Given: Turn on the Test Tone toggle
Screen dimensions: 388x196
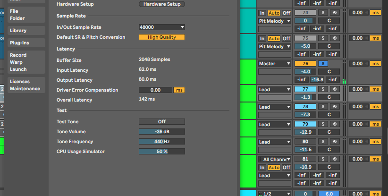Looking at the screenshot, I should tap(161, 122).
